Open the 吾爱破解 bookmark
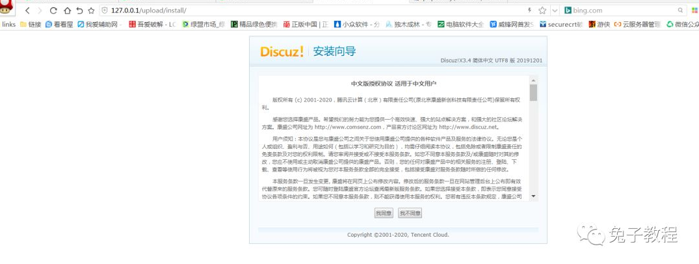699x264 pixels. point(152,25)
